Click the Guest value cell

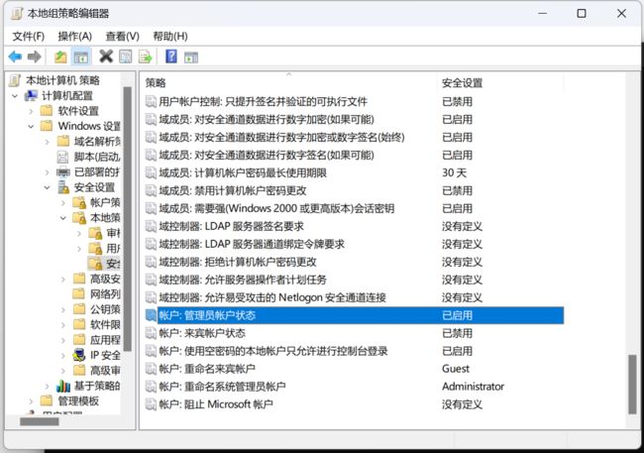456,369
